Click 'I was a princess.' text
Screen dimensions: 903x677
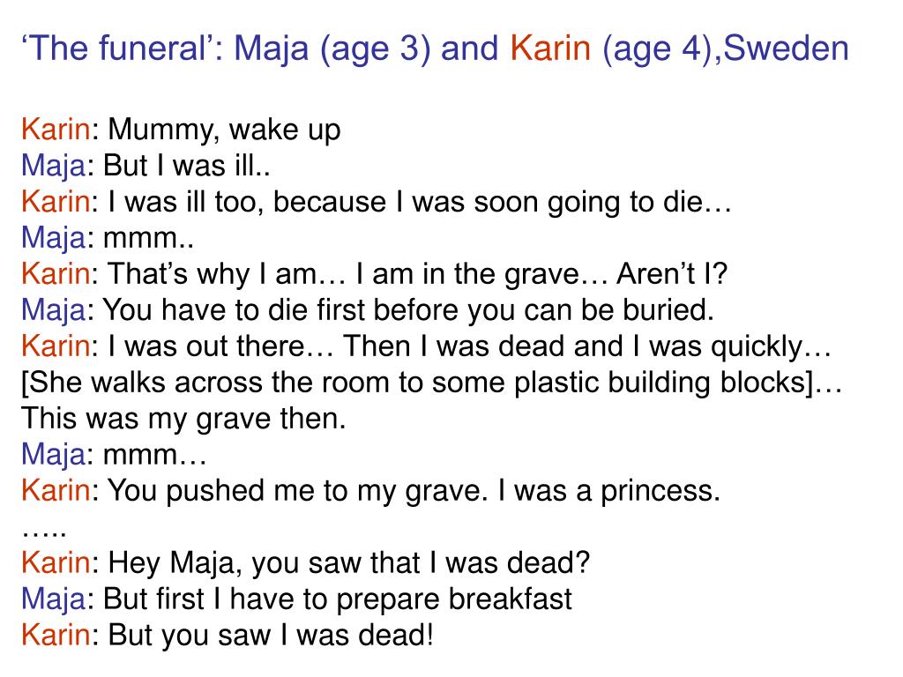609,491
